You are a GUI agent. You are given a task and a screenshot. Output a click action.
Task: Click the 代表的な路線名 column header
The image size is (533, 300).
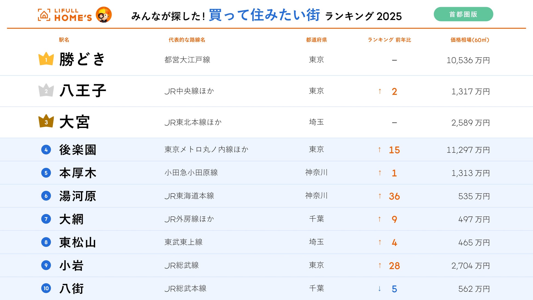click(x=187, y=40)
